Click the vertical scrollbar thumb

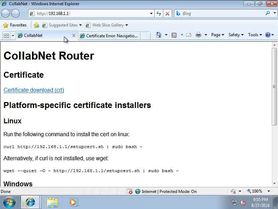[x=275, y=86]
